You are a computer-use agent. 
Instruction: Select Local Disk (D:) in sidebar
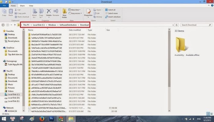[x=12, y=98]
